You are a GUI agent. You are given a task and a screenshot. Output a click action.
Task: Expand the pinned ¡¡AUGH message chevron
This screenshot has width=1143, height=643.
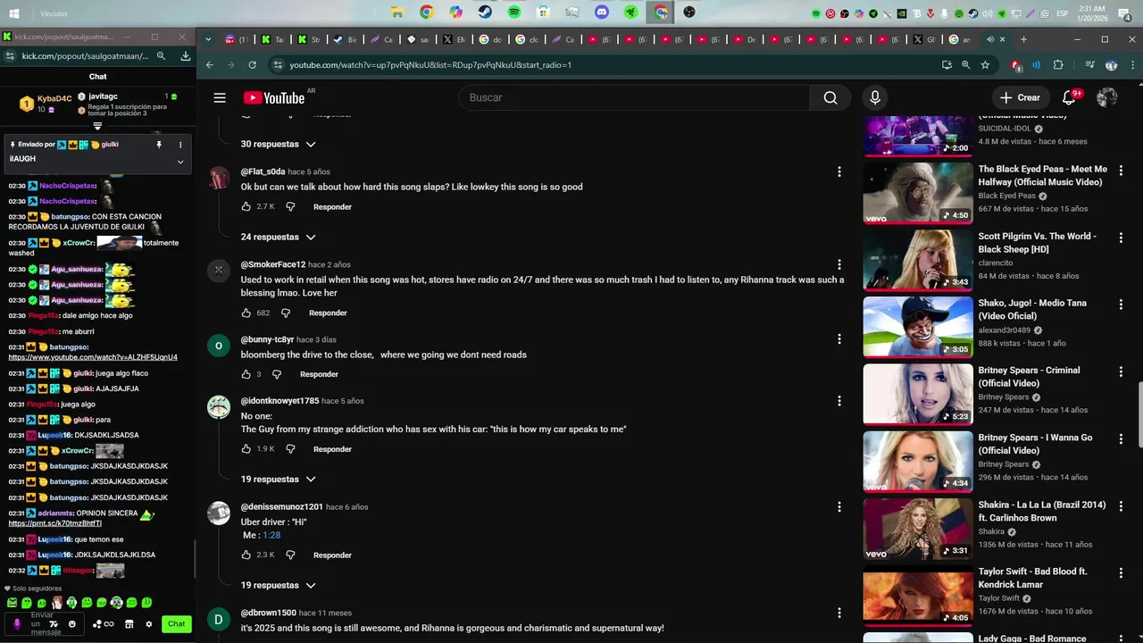pyautogui.click(x=180, y=162)
